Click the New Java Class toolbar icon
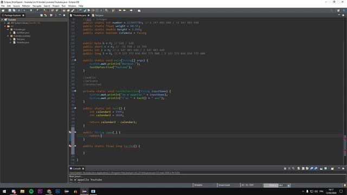 [57, 10]
